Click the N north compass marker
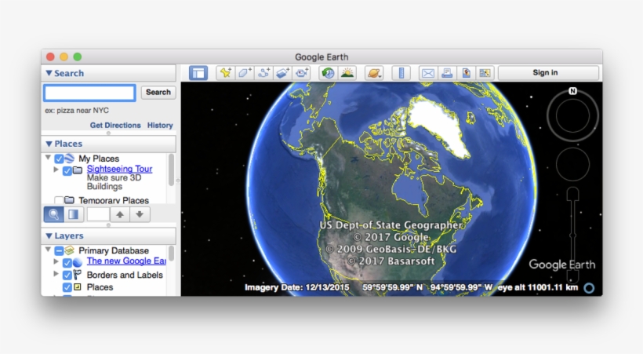The width and height of the screenshot is (643, 354). (x=573, y=91)
